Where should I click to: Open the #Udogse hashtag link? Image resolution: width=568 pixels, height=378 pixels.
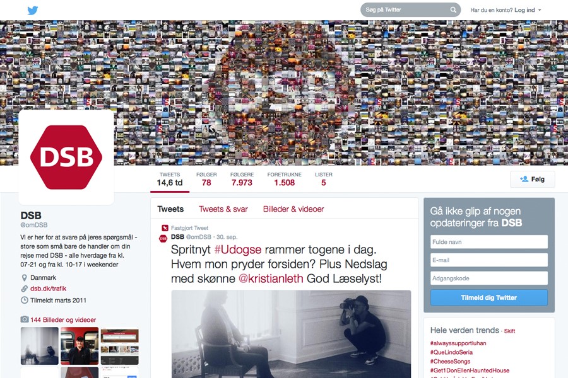238,249
